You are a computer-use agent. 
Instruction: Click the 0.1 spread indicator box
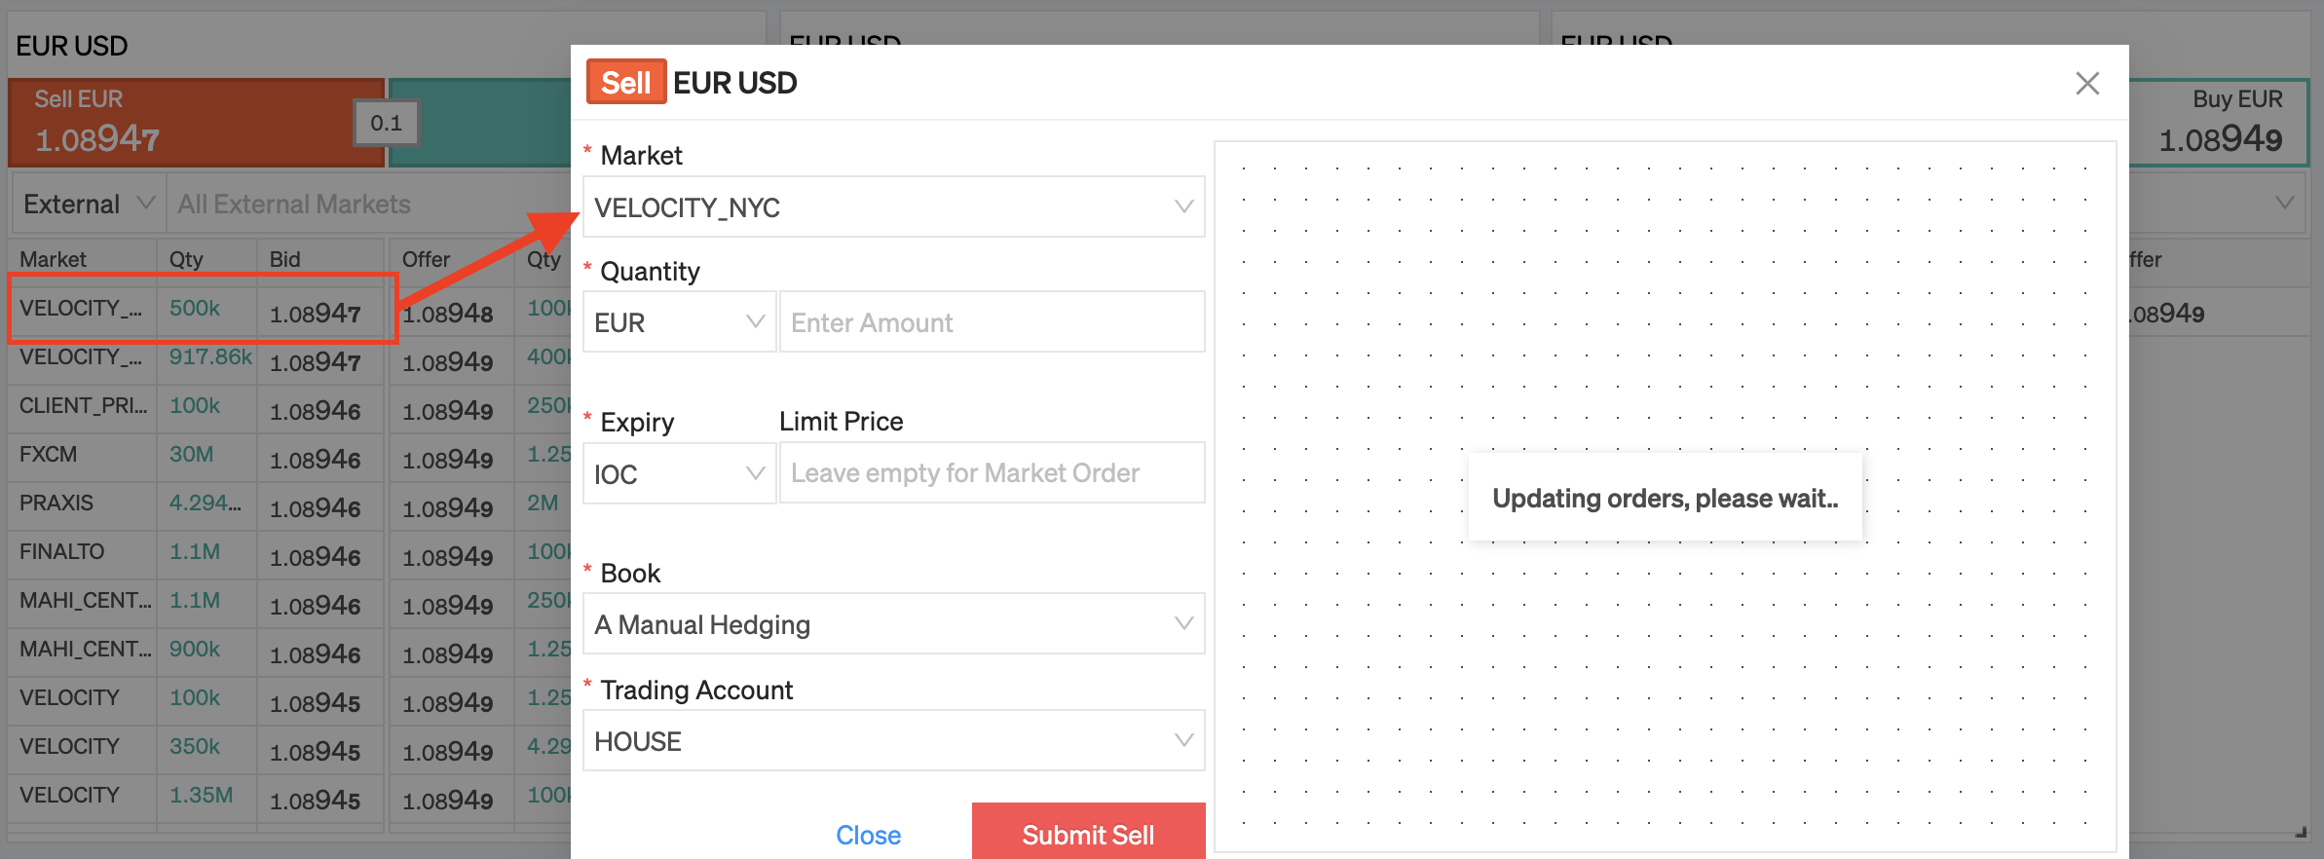(x=387, y=123)
